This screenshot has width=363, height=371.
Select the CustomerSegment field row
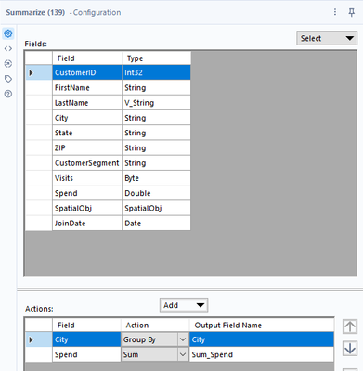[x=108, y=163]
